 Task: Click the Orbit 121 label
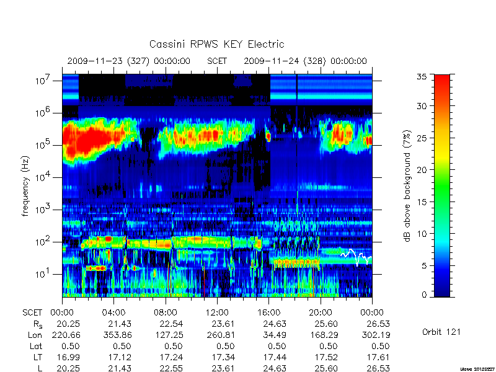coord(441,332)
